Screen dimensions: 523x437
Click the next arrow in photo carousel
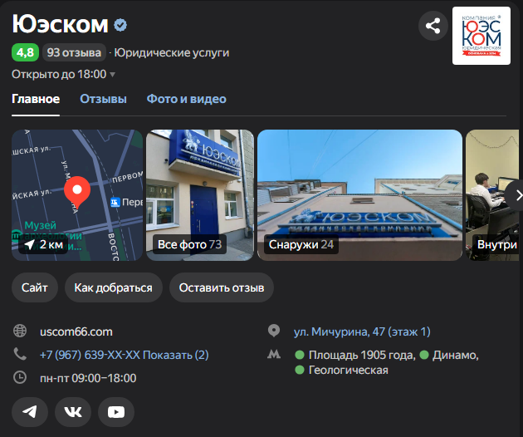[x=517, y=195]
